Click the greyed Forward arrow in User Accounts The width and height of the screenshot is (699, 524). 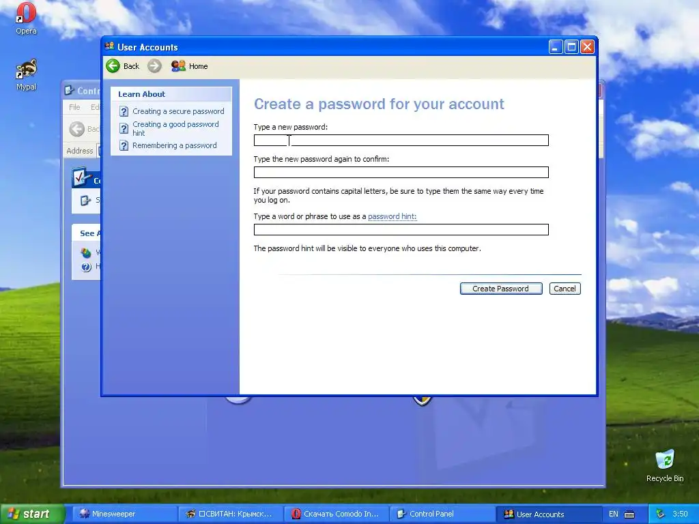tap(154, 66)
